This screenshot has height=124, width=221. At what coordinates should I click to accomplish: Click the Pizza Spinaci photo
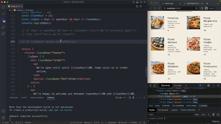coord(157,44)
